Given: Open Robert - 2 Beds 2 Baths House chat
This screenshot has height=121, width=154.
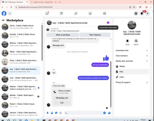Looking at the screenshot, I should [21, 105].
